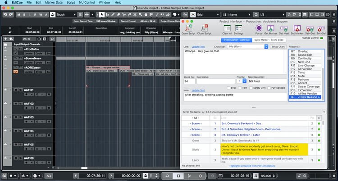The height and width of the screenshot is (181, 338).
Task: Toggle the Cycle loop transport button
Action: (x=167, y=176)
